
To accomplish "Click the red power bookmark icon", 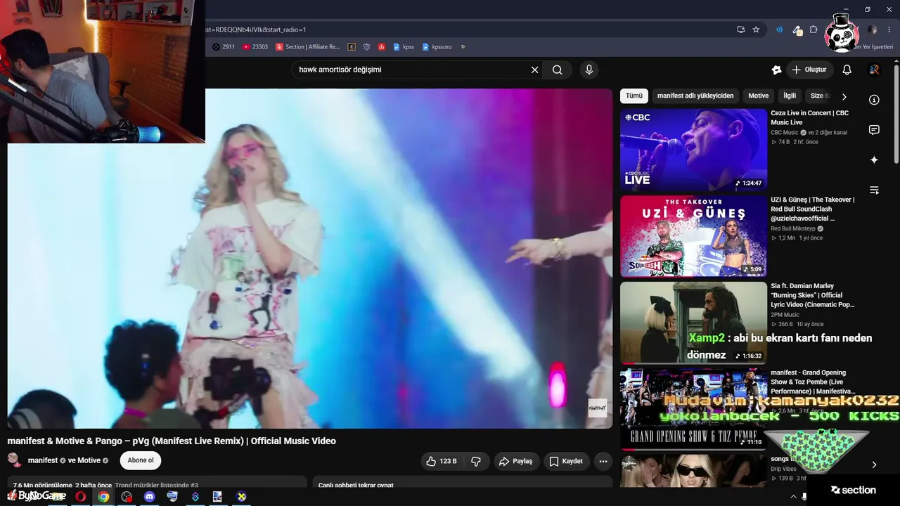I will (x=382, y=47).
